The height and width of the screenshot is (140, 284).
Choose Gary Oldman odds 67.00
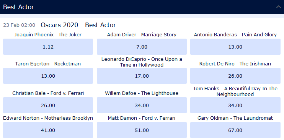235,130
